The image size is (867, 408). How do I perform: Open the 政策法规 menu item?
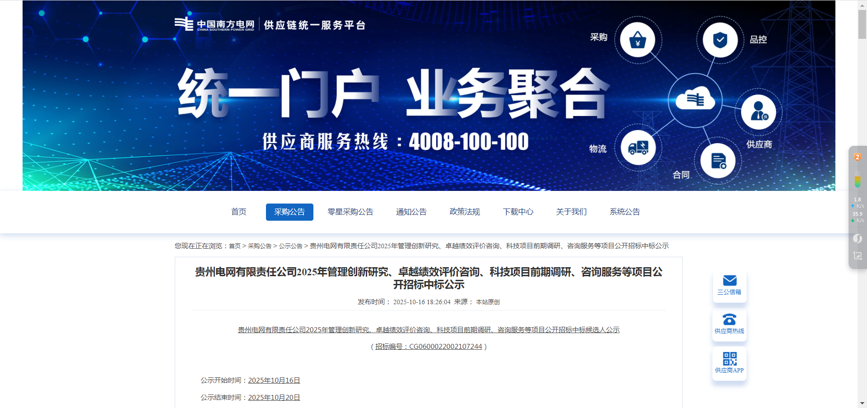(x=465, y=212)
